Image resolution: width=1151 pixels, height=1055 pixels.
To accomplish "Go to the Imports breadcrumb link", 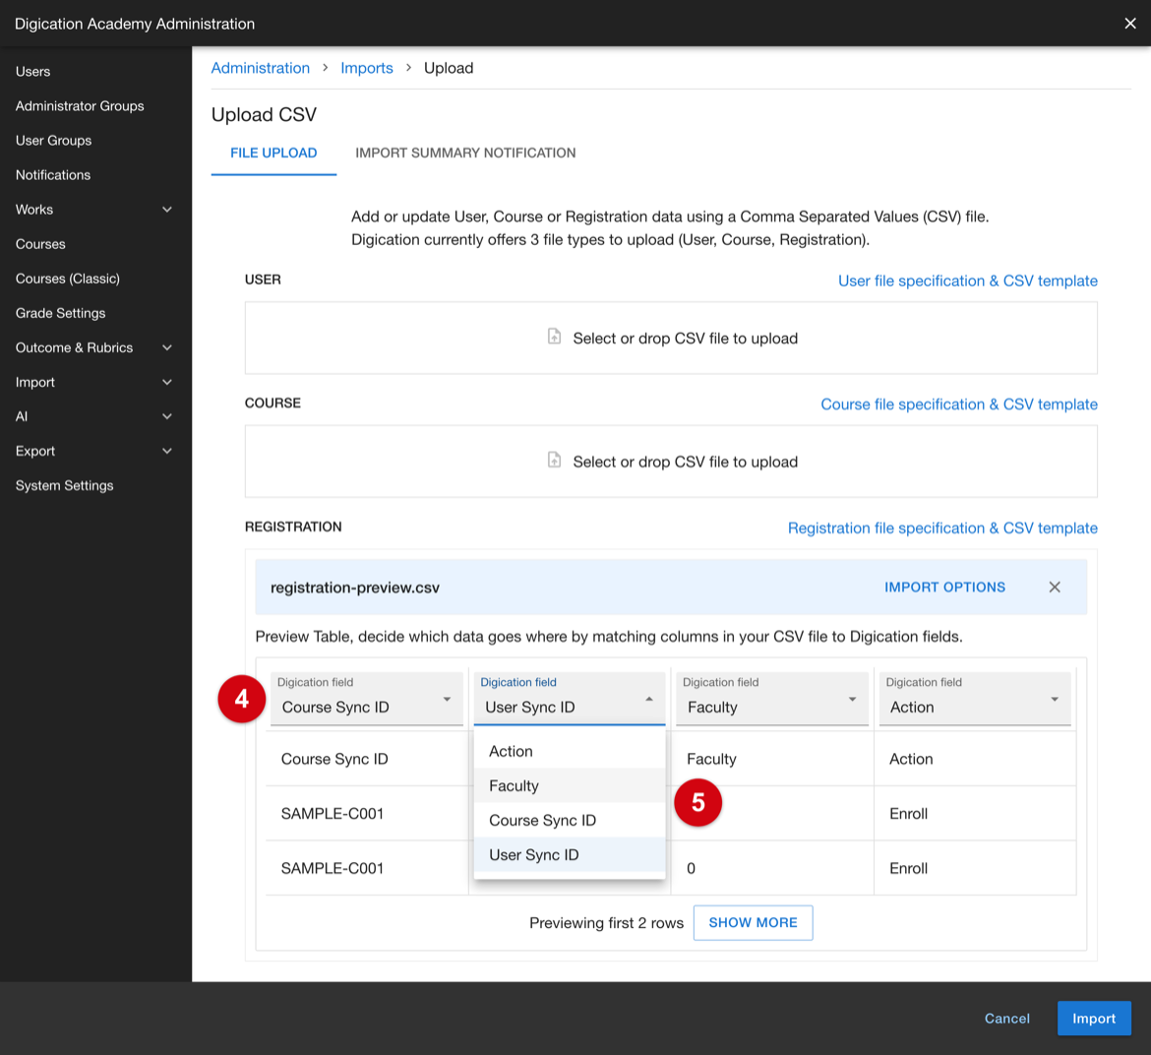I will coord(366,68).
